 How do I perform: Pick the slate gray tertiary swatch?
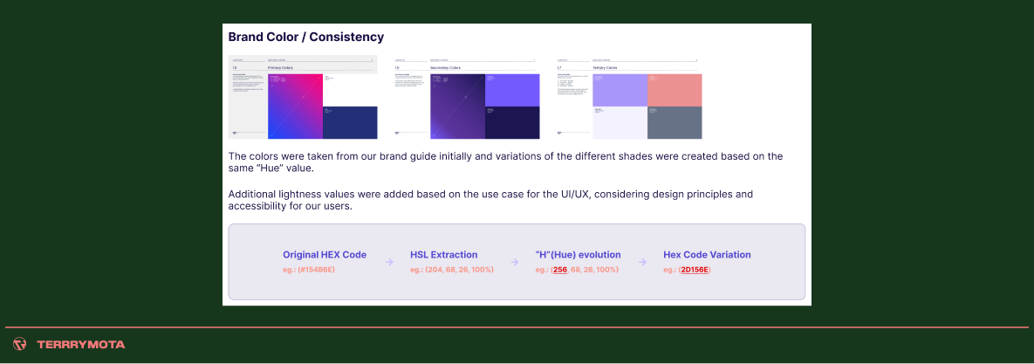click(x=674, y=123)
